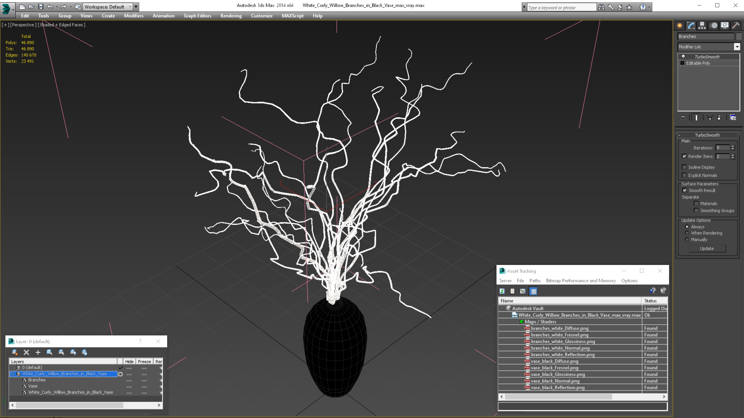Click the Save File toolbar icon
The width and height of the screenshot is (744, 418).
point(41,7)
